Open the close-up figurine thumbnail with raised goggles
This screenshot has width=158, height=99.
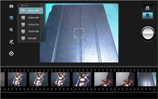click(x=82, y=79)
